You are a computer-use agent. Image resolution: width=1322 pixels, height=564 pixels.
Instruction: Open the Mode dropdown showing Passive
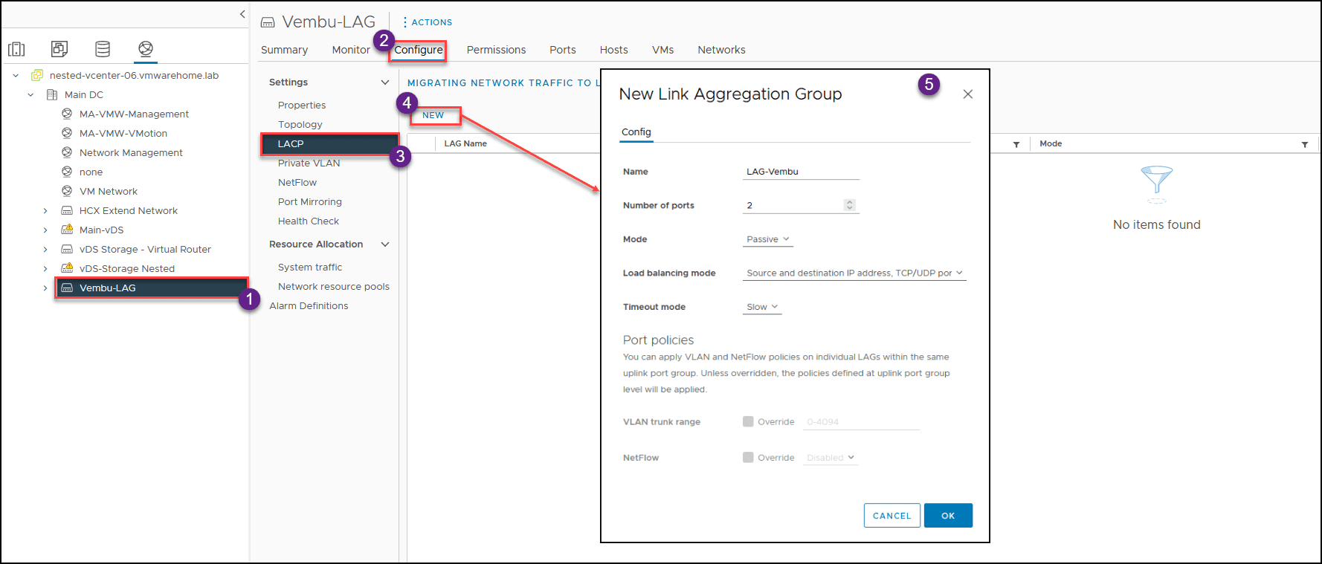click(767, 239)
